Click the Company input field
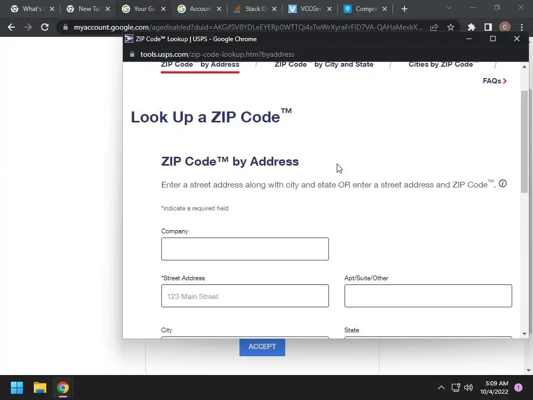The image size is (533, 400). (x=245, y=249)
